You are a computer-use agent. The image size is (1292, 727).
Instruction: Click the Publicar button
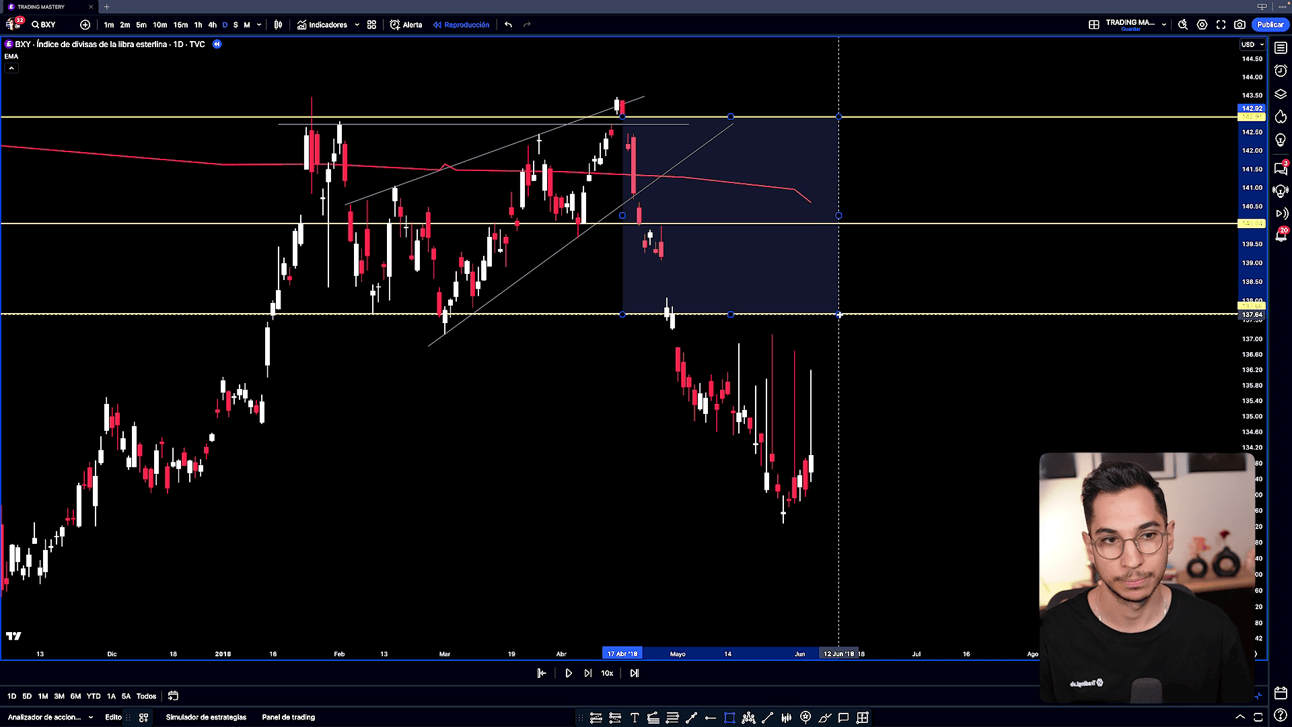click(x=1270, y=25)
